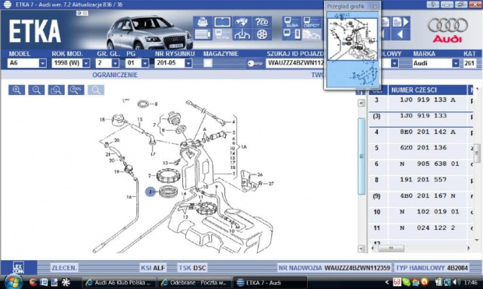Open the MARKA Audi dropdown

coord(456,63)
